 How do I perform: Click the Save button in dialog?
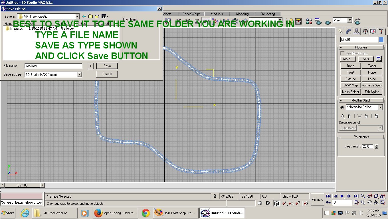tap(107, 66)
